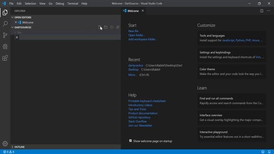Click the New File icon in DARTSOURCES
Viewport: 274px width, 154px height.
[x=100, y=27]
